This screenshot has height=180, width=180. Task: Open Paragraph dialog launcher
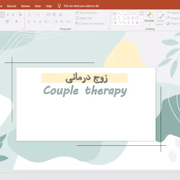point(108,29)
